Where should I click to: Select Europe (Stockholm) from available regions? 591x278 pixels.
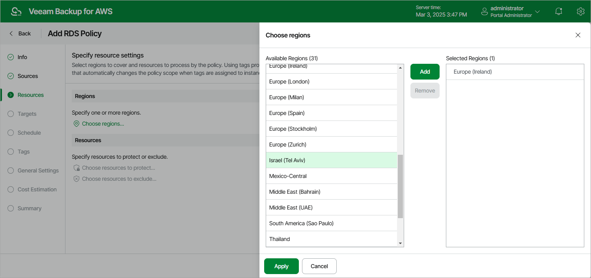point(293,129)
